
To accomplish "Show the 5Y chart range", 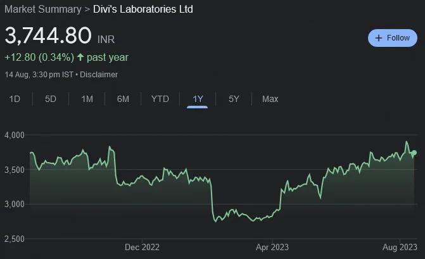I will tap(234, 99).
